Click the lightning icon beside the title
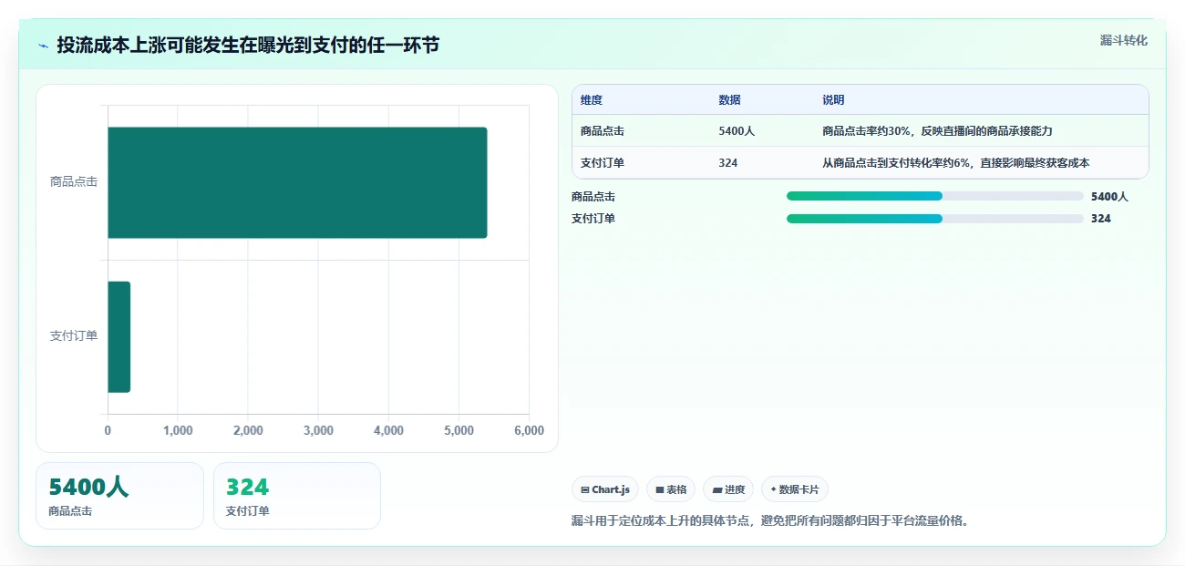This screenshot has height=566, width=1185. click(43, 46)
